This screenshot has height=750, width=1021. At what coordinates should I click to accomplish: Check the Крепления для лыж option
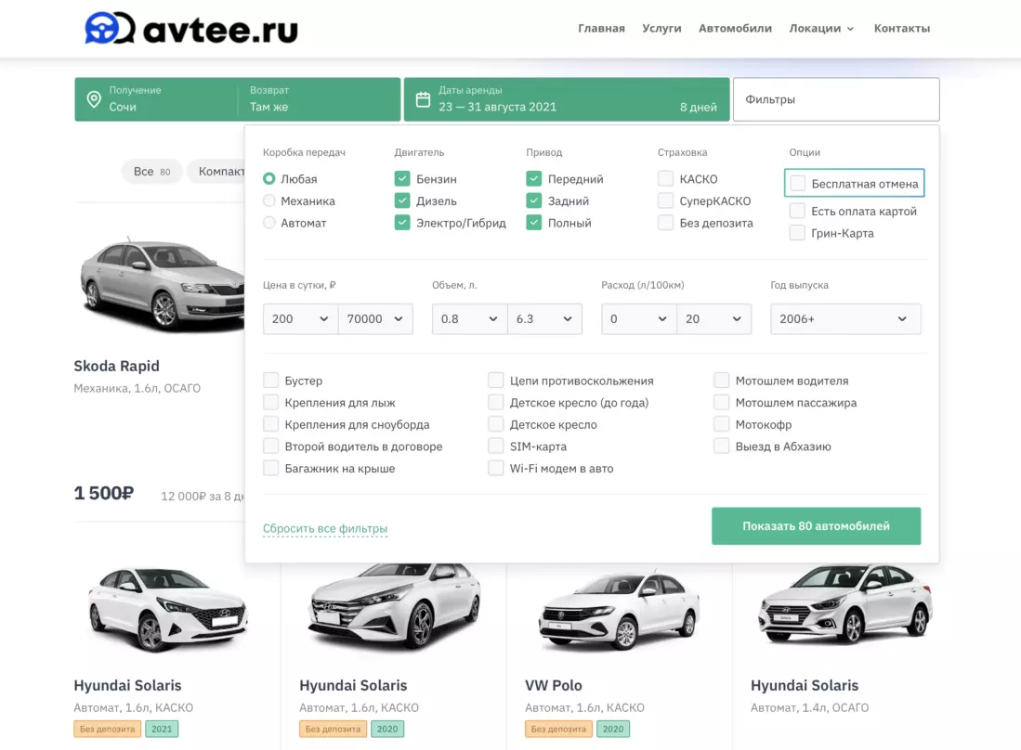click(271, 403)
